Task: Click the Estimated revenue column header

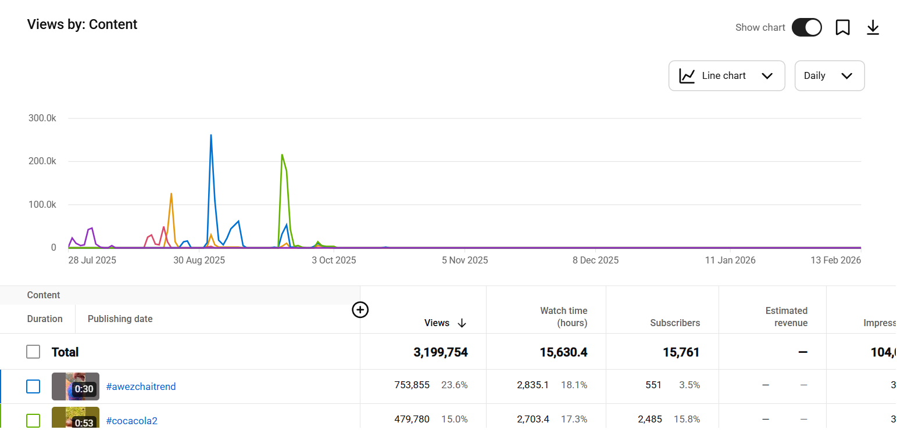Action: tap(786, 317)
